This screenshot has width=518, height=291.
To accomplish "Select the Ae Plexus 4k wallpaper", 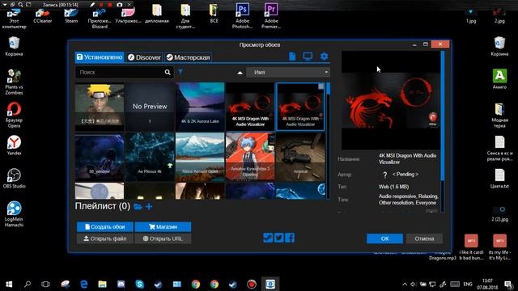I will tap(150, 157).
